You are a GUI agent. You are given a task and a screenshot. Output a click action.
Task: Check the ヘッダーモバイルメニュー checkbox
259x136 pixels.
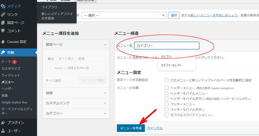[x=167, y=93]
